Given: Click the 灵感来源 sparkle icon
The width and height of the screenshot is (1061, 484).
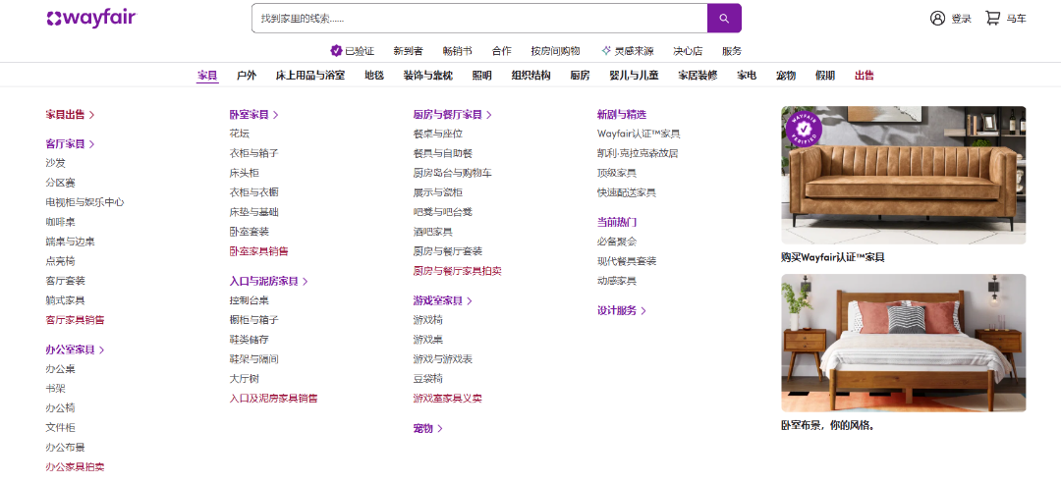Looking at the screenshot, I should [606, 51].
